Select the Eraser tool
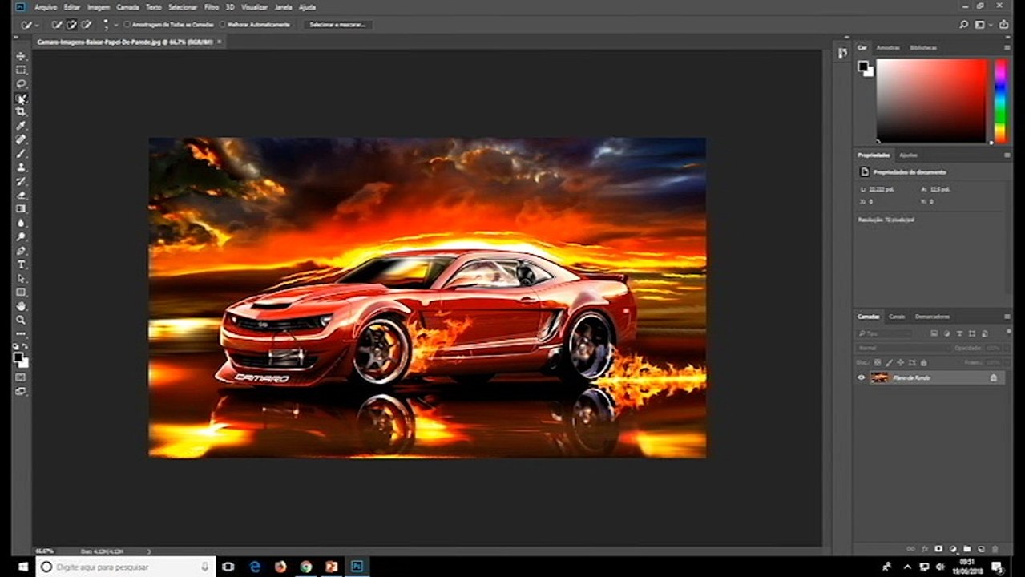This screenshot has width=1025, height=577. 21,195
